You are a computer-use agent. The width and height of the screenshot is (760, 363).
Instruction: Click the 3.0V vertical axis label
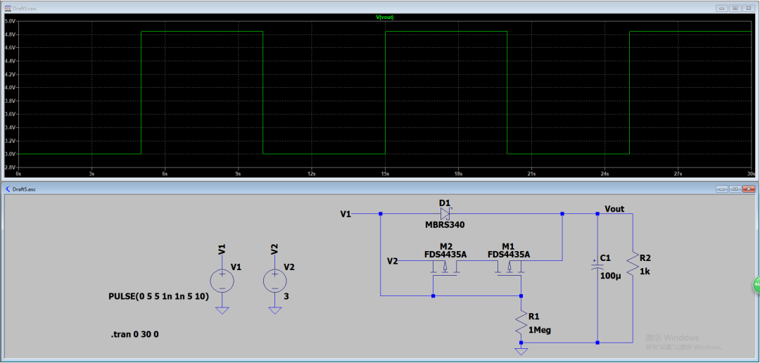point(10,153)
